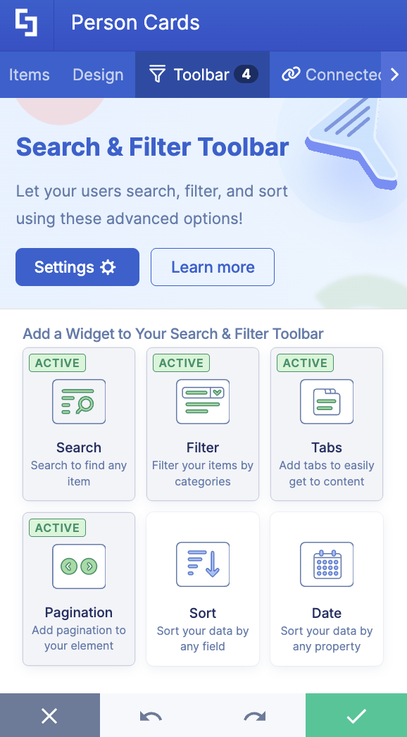Open toolbar Settings
The width and height of the screenshot is (407, 737).
coord(77,267)
